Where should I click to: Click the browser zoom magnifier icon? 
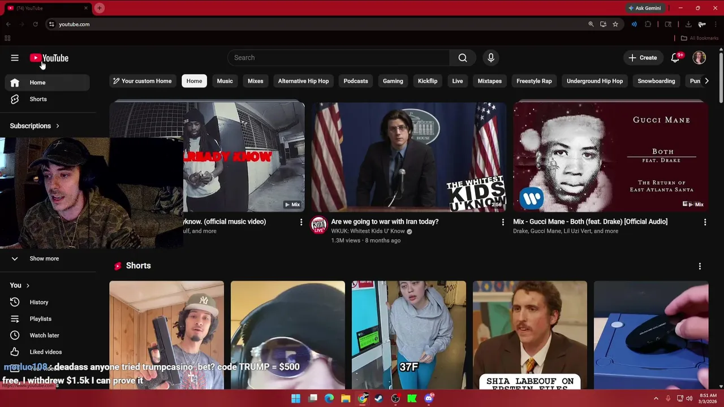pos(591,24)
